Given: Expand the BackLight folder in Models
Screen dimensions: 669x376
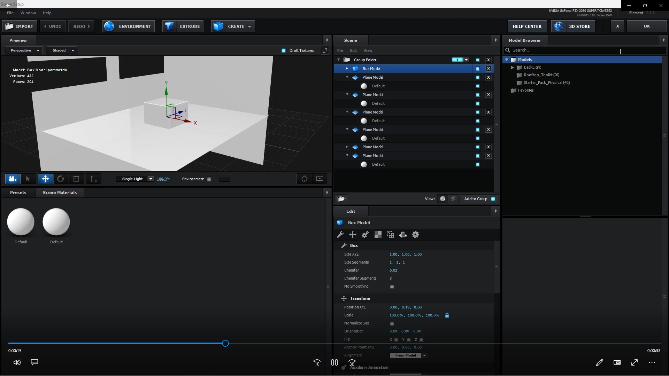Looking at the screenshot, I should point(513,67).
